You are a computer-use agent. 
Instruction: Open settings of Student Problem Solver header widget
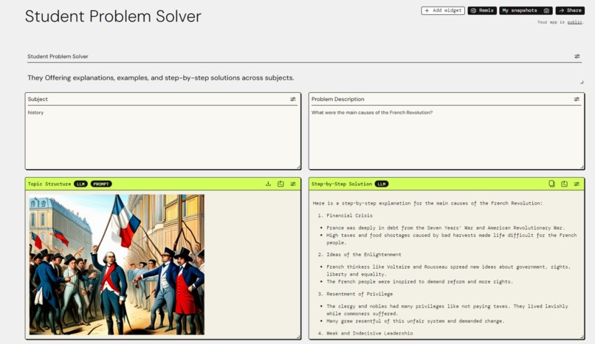click(577, 56)
